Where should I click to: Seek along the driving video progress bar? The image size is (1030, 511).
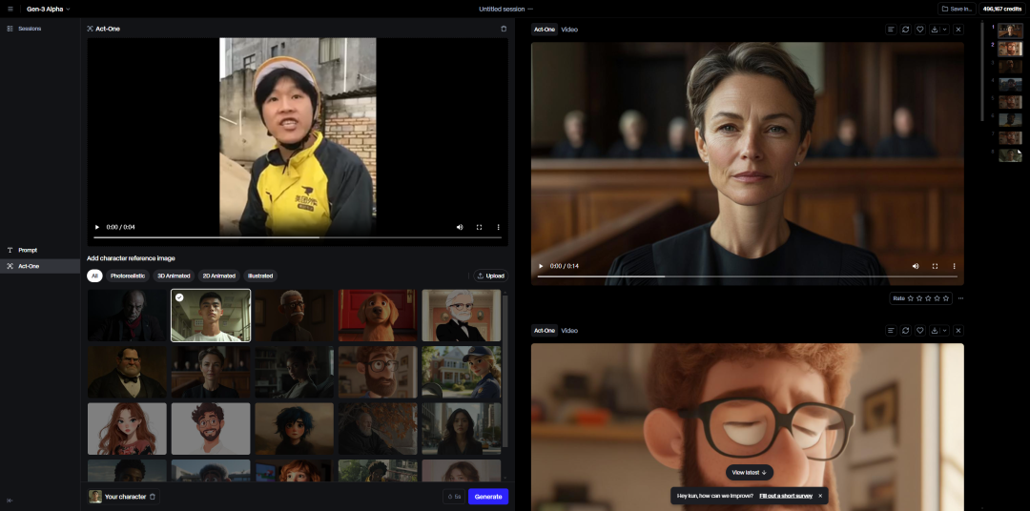pos(298,237)
